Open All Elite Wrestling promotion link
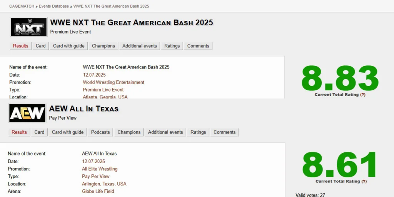394x197 pixels. pos(100,169)
